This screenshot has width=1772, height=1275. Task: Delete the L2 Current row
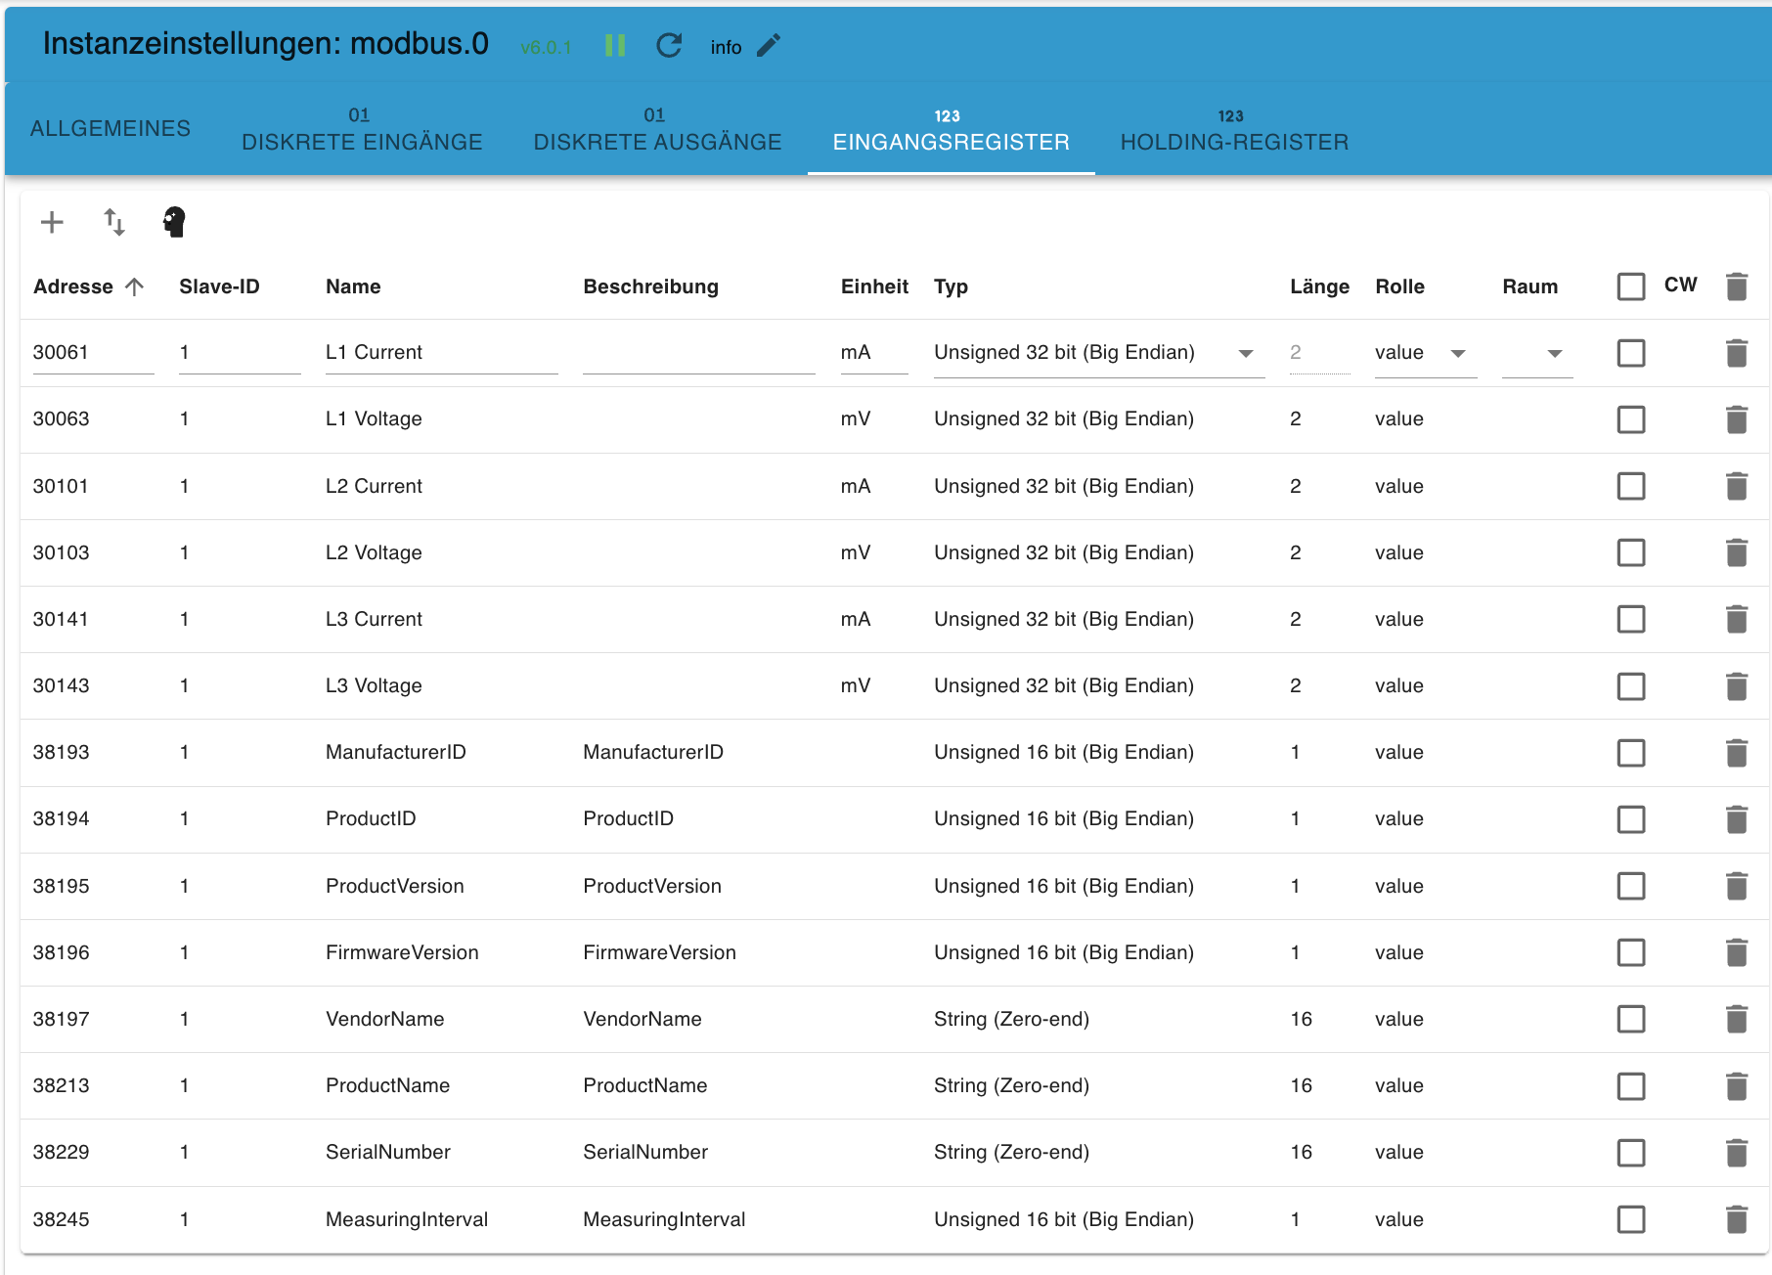[x=1736, y=486]
